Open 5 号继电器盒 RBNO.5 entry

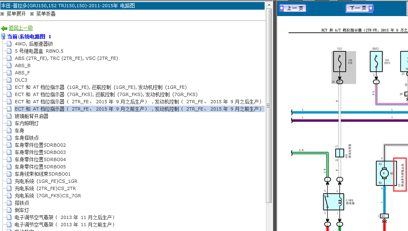pyautogui.click(x=39, y=51)
